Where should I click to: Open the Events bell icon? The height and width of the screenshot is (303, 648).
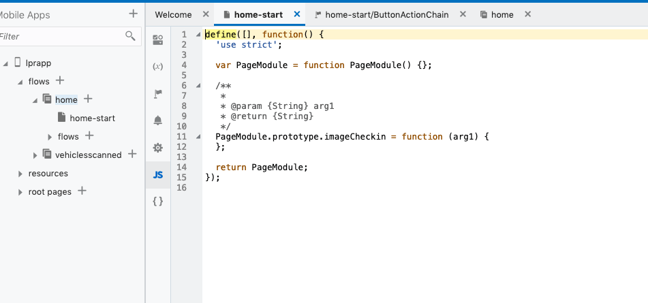tap(157, 121)
